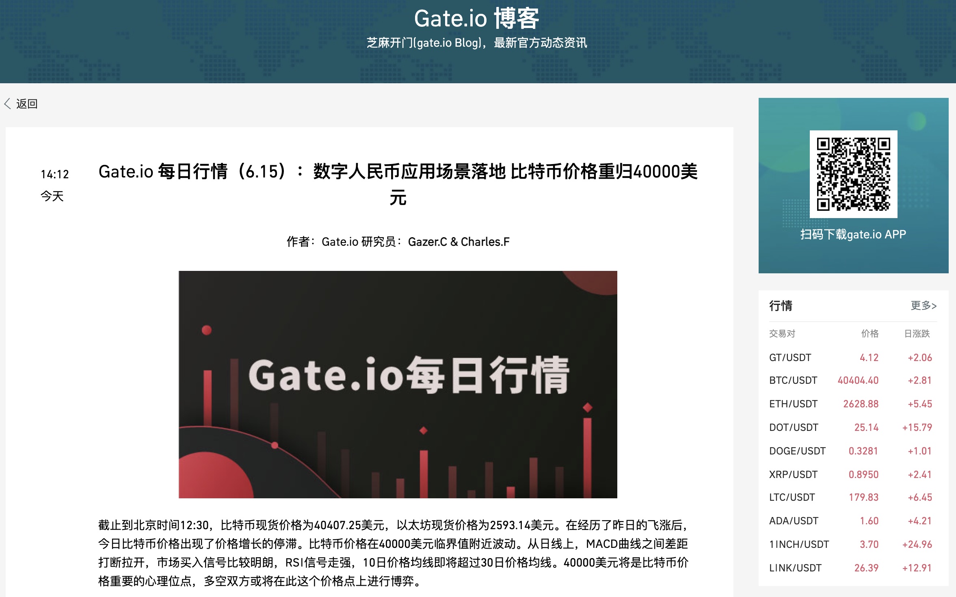
Task: Click the QR code for app download
Action: point(853,174)
